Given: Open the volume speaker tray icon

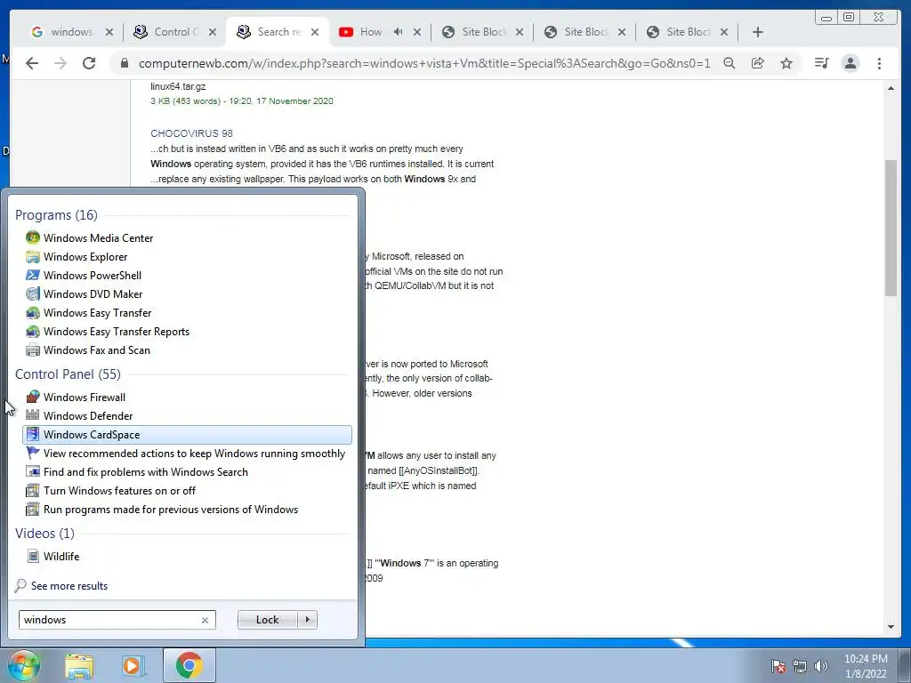Looking at the screenshot, I should click(820, 666).
